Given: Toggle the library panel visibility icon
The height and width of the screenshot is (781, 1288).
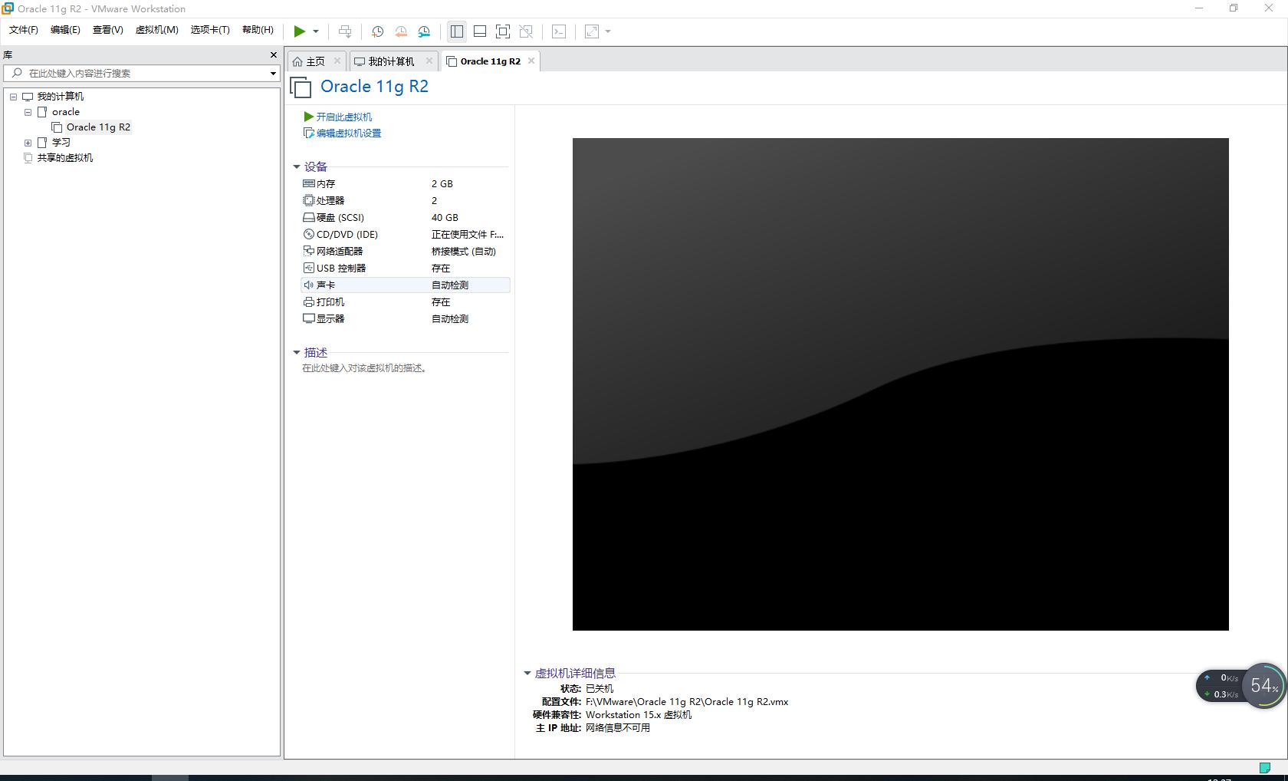Looking at the screenshot, I should 457,31.
